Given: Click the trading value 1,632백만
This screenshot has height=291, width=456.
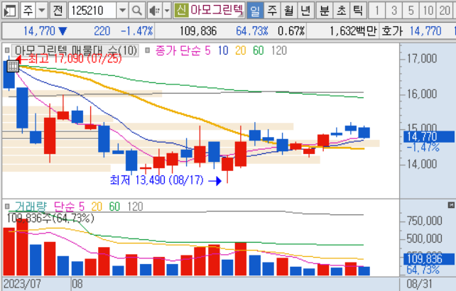Looking at the screenshot, I should click(353, 31).
